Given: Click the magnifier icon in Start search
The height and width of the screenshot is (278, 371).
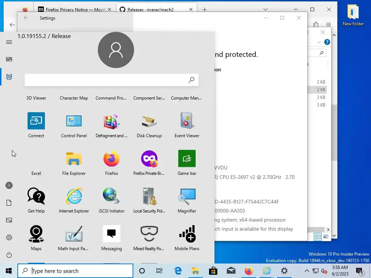Looking at the screenshot, I should click(191, 80).
